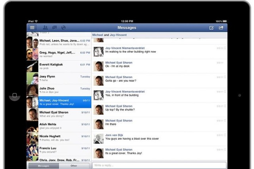The width and height of the screenshot is (254, 169).
Task: Open Nicole Hughett conversation
Action: pos(59,138)
